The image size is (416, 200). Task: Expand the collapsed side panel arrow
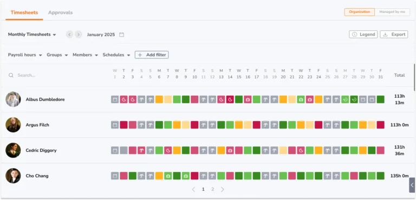[x=412, y=185]
